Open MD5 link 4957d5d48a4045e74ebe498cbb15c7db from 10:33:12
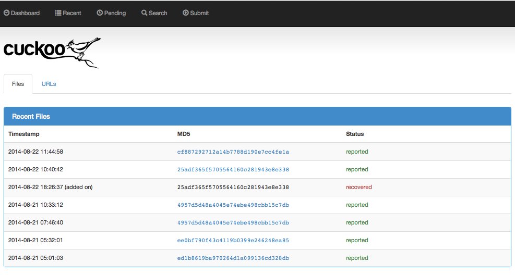The height and width of the screenshot is (275, 515). click(x=233, y=205)
